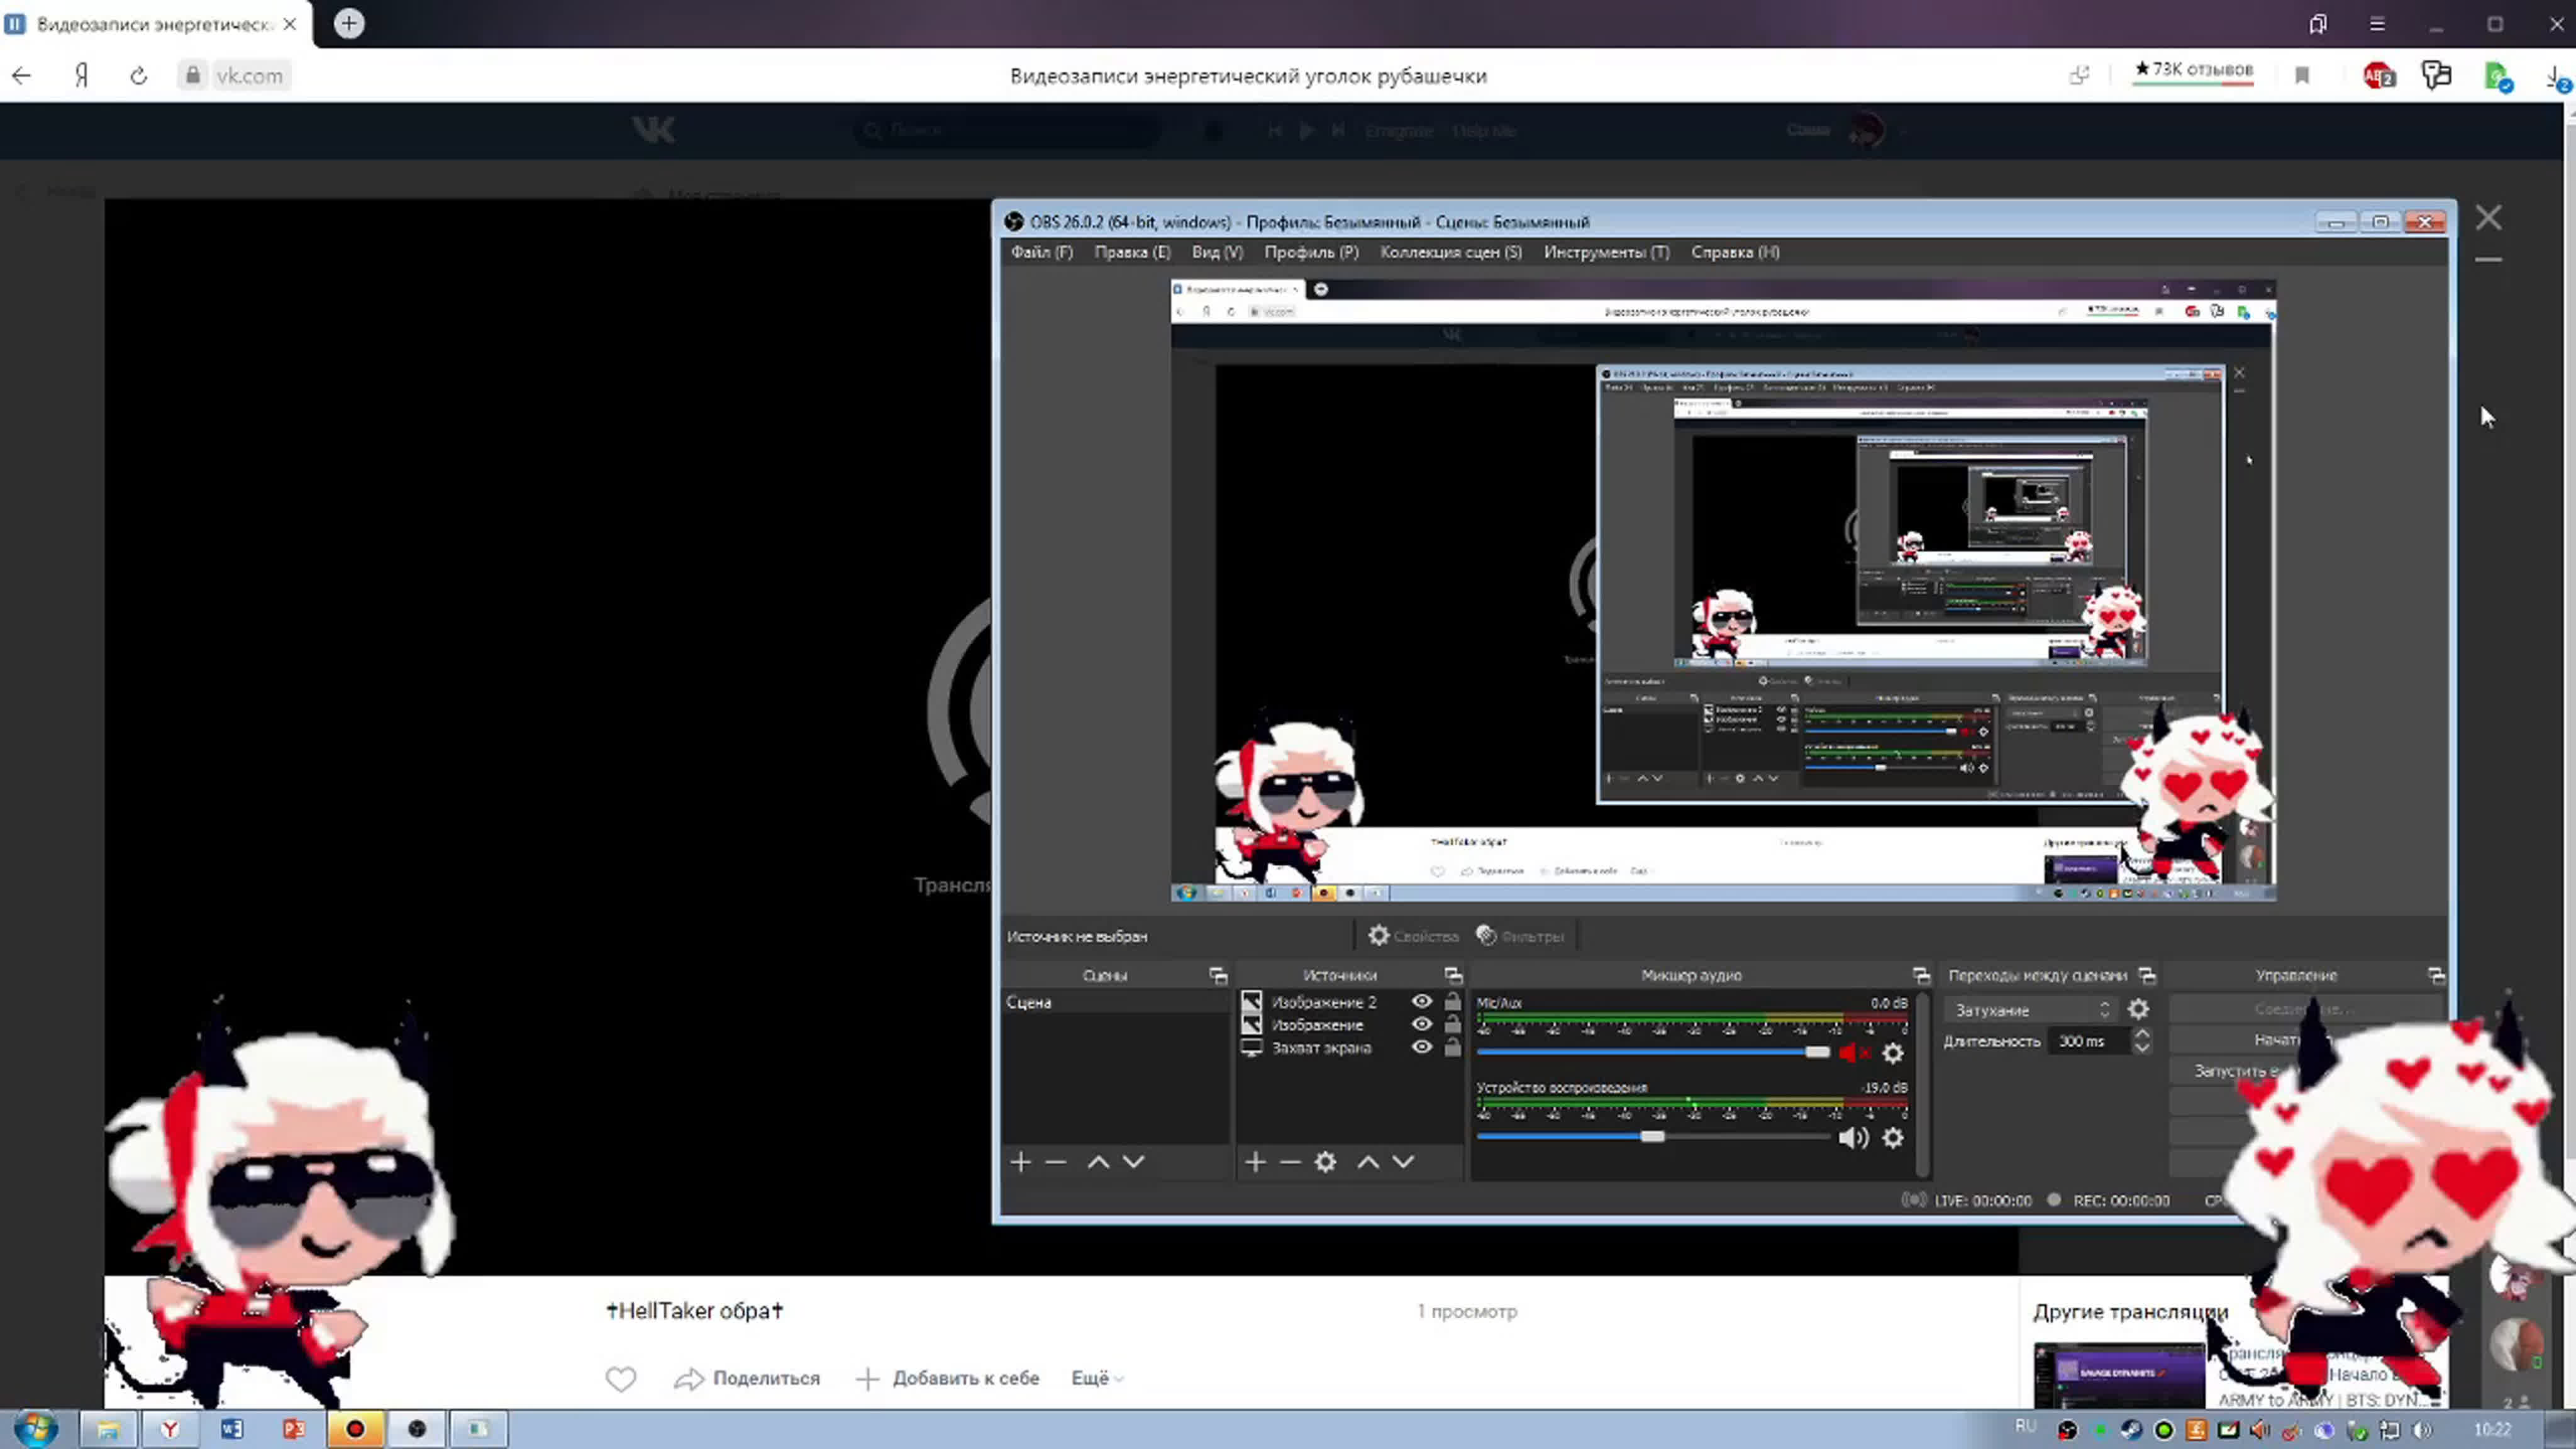
Task: Open the Затухание transition dropdown
Action: [2031, 1010]
